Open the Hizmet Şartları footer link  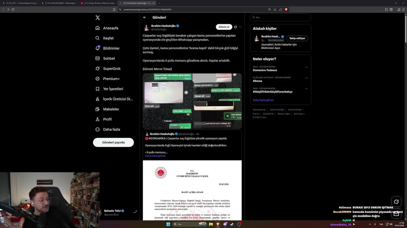pyautogui.click(x=259, y=110)
